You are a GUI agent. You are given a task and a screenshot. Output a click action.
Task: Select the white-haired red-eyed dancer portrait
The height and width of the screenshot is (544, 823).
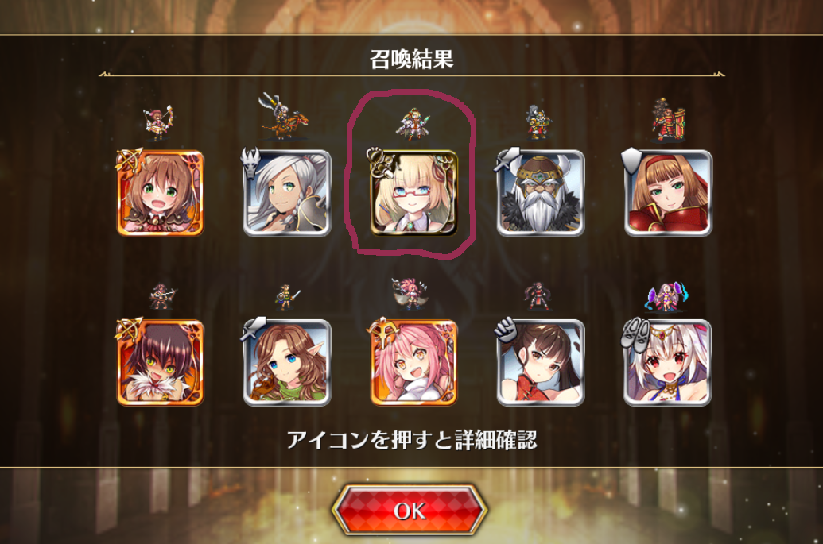(668, 363)
